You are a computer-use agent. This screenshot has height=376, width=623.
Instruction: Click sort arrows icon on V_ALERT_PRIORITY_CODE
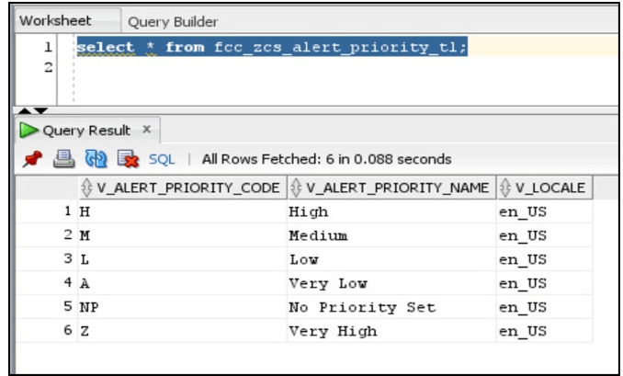tap(86, 188)
